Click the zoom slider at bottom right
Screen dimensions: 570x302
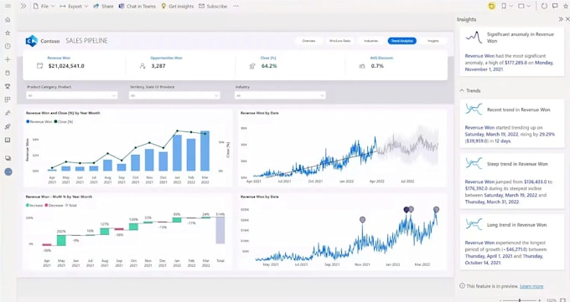(520, 300)
